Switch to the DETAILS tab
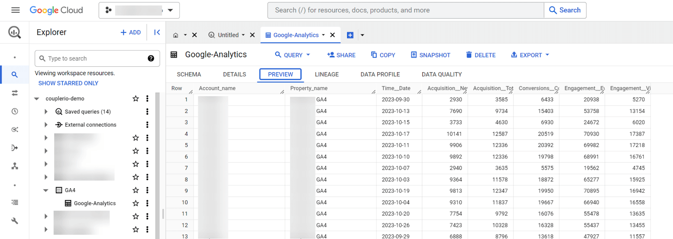This screenshot has width=673, height=239. pyautogui.click(x=234, y=74)
